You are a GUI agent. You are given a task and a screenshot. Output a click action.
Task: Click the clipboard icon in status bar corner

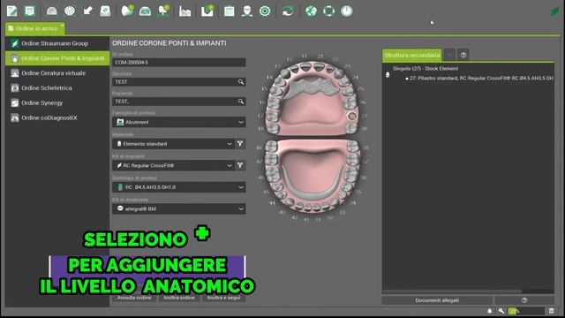point(551,311)
